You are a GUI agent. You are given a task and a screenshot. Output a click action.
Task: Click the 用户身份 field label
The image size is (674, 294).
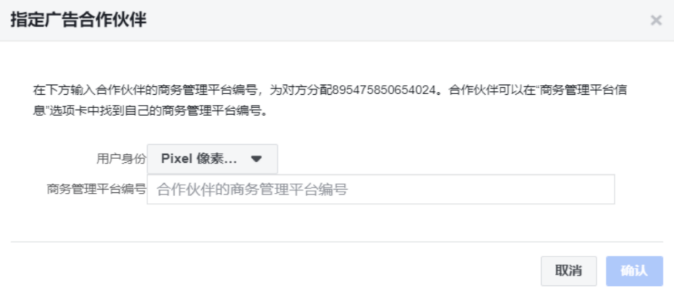click(x=121, y=159)
